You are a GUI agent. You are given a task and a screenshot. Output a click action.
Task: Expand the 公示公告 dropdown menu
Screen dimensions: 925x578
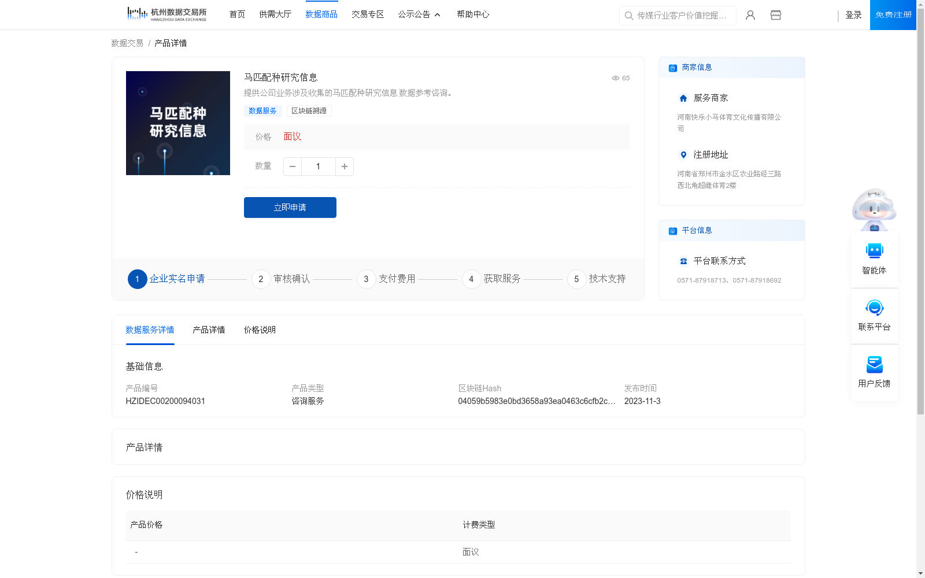click(419, 14)
